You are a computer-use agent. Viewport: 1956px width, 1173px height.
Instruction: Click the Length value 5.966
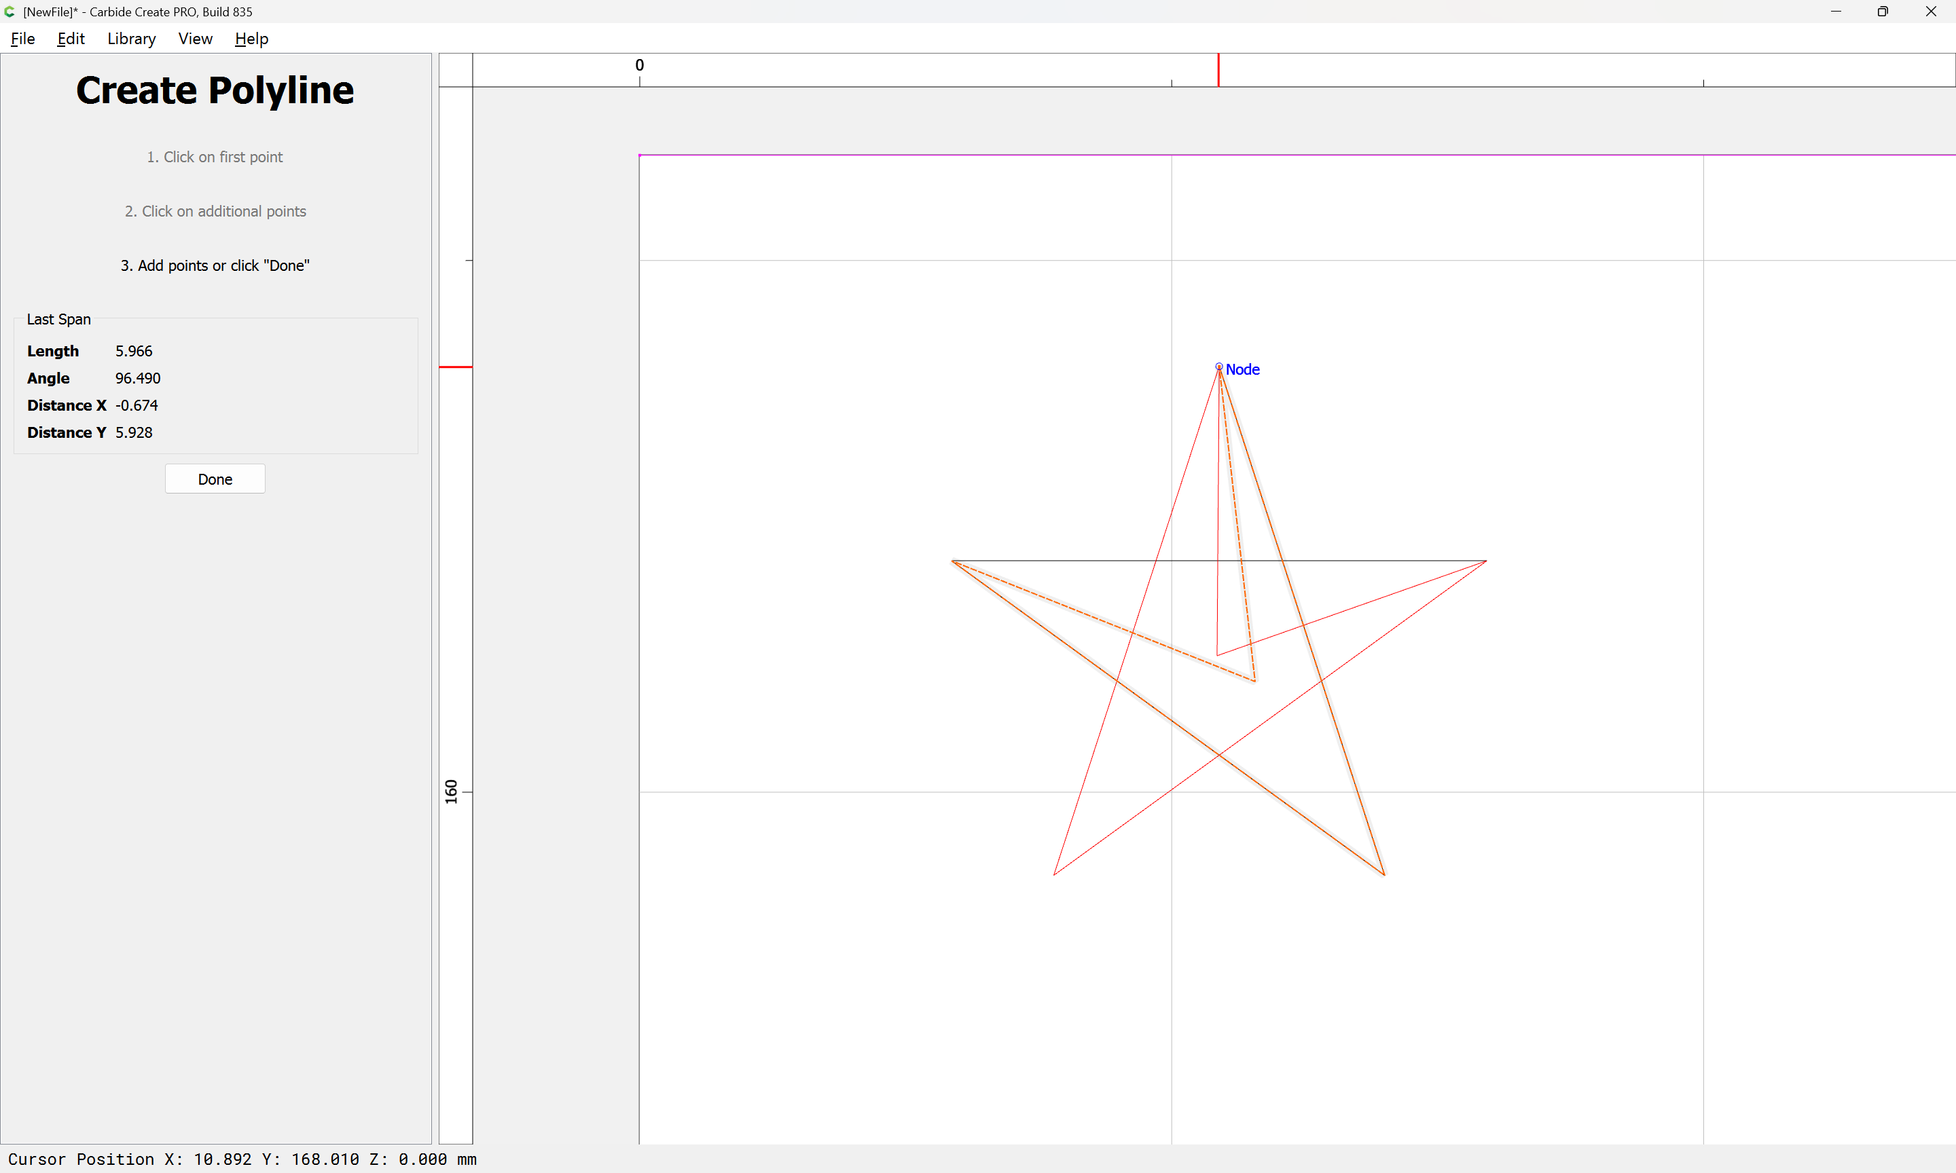(x=134, y=351)
